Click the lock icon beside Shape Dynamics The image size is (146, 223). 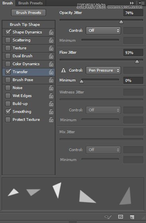click(51, 32)
